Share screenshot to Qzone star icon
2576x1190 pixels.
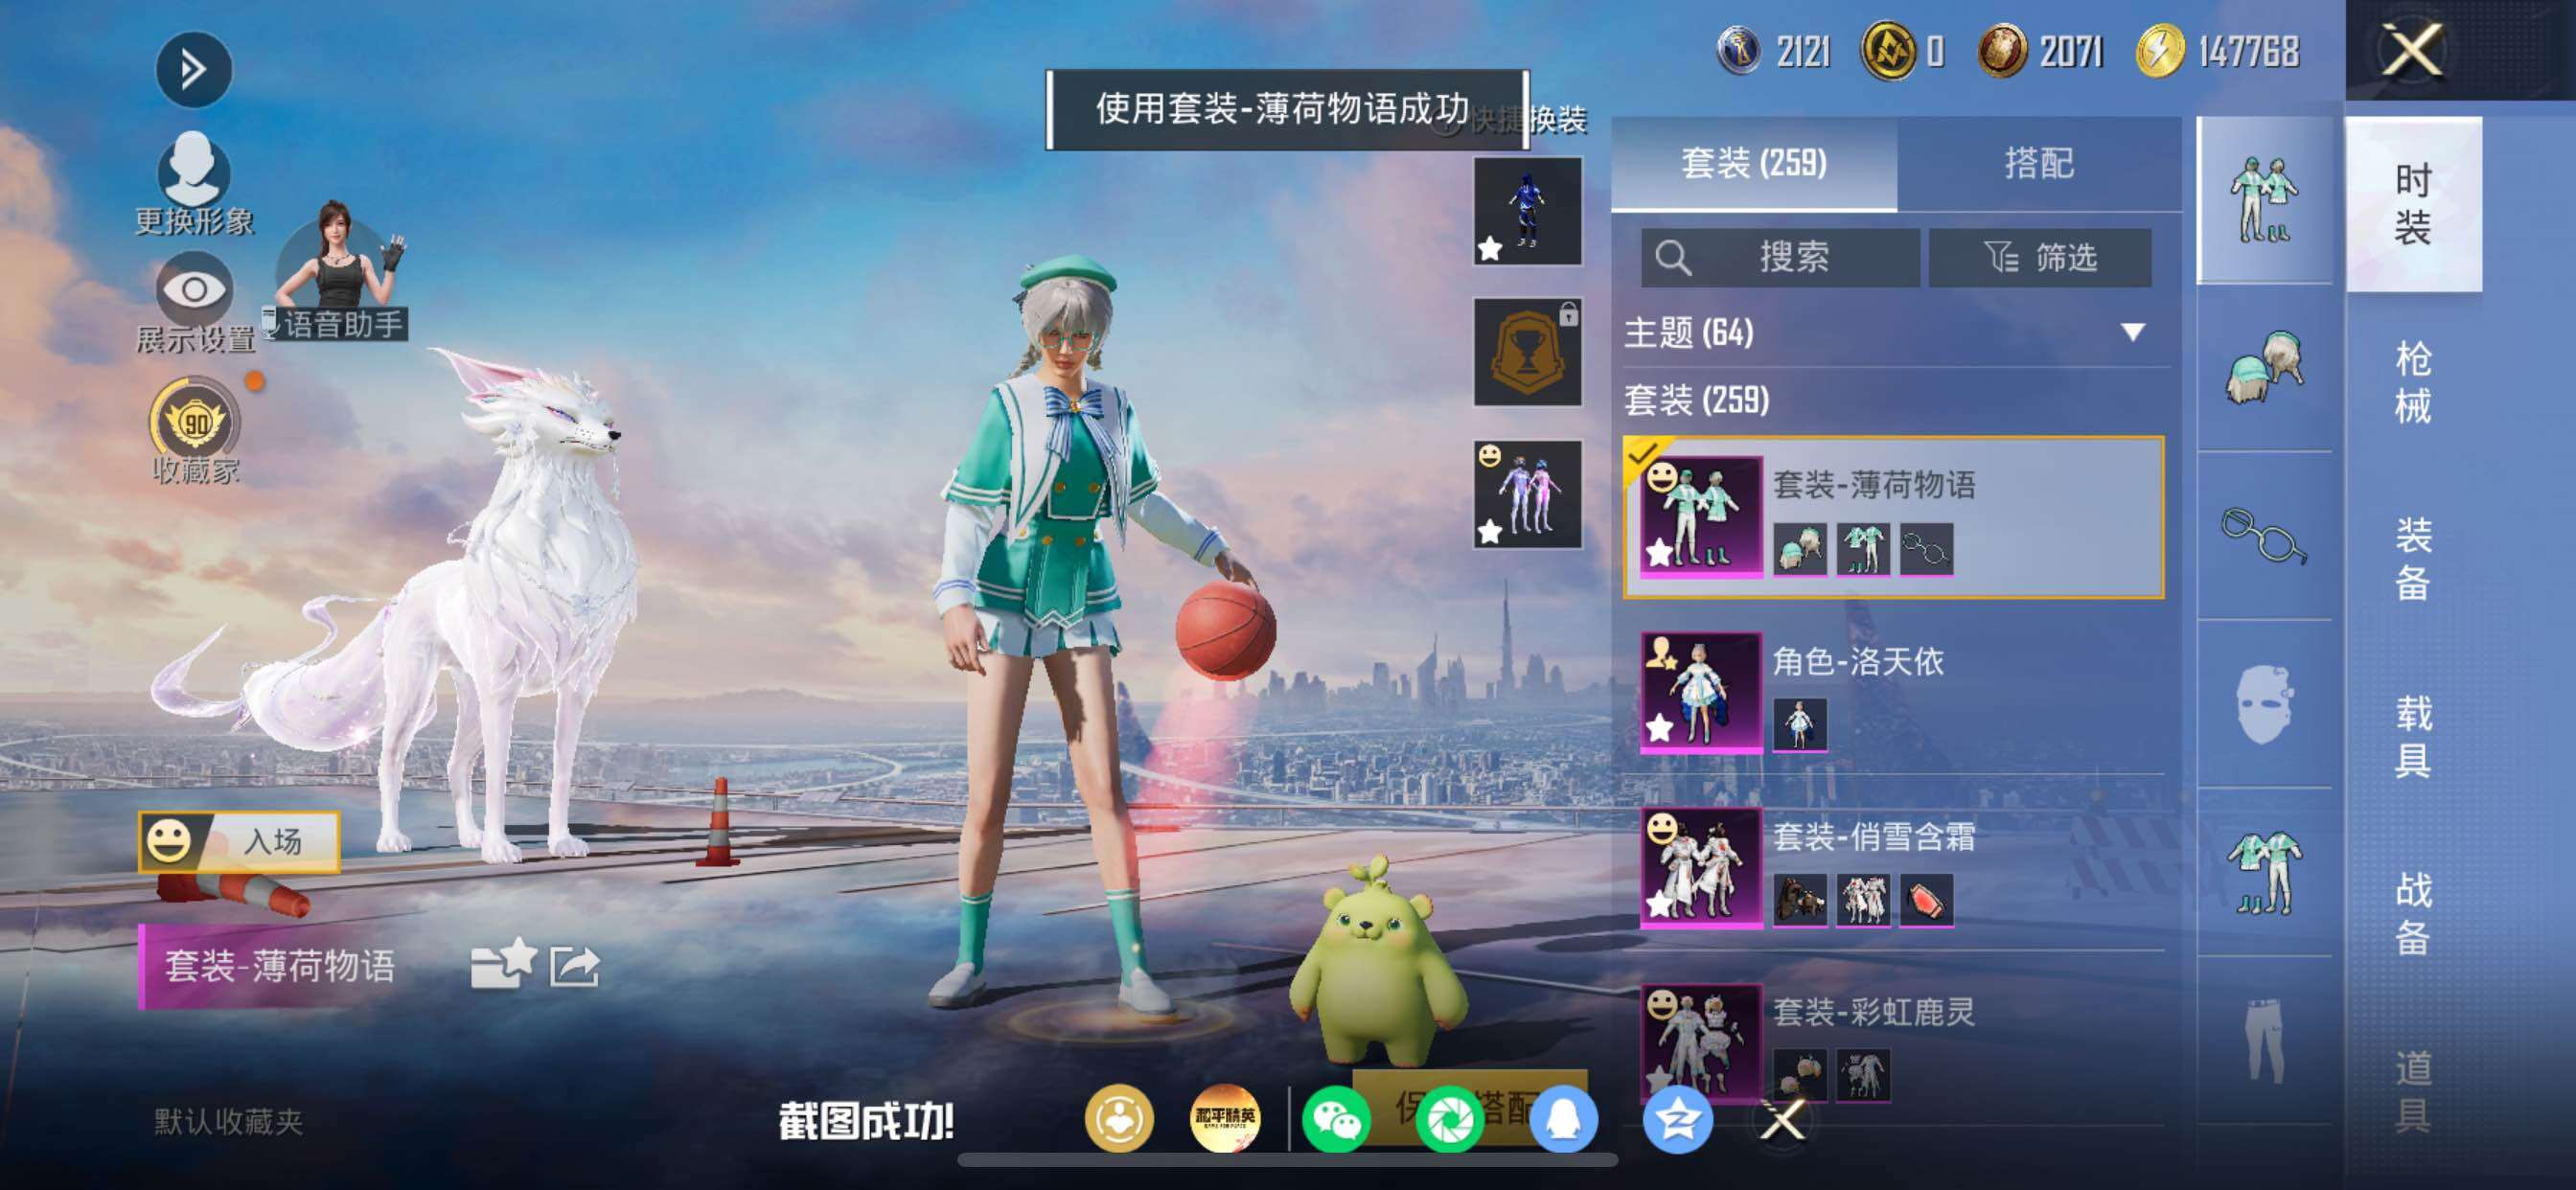1677,1118
